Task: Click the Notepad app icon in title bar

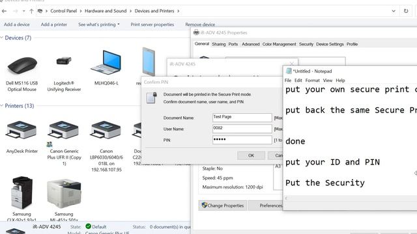Action: 289,71
